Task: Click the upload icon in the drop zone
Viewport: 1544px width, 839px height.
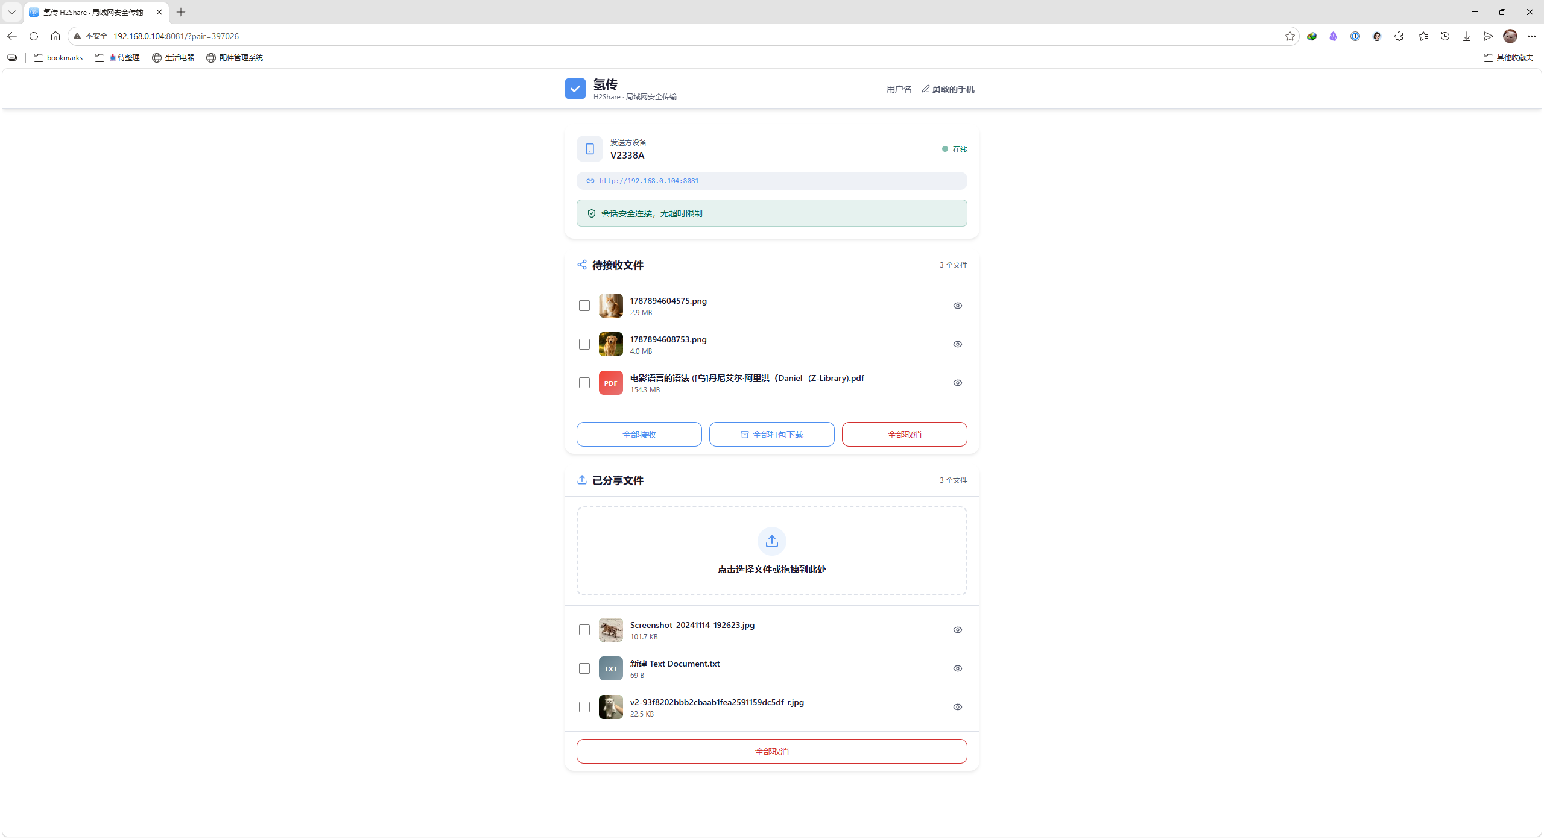Action: tap(771, 541)
